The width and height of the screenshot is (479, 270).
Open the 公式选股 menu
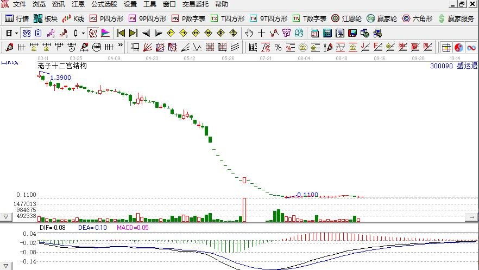104,4
